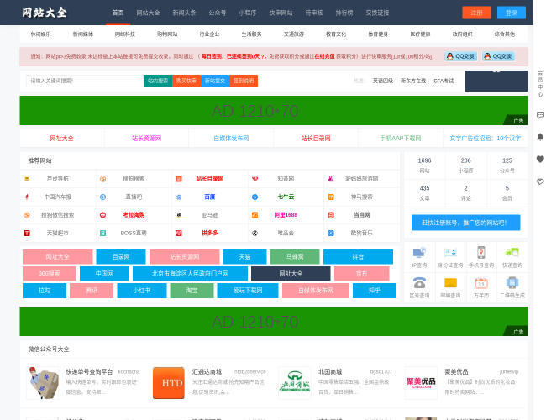Click the 赶快注册账号 promo button
Screen dimensions: 546x420
tap(465, 223)
